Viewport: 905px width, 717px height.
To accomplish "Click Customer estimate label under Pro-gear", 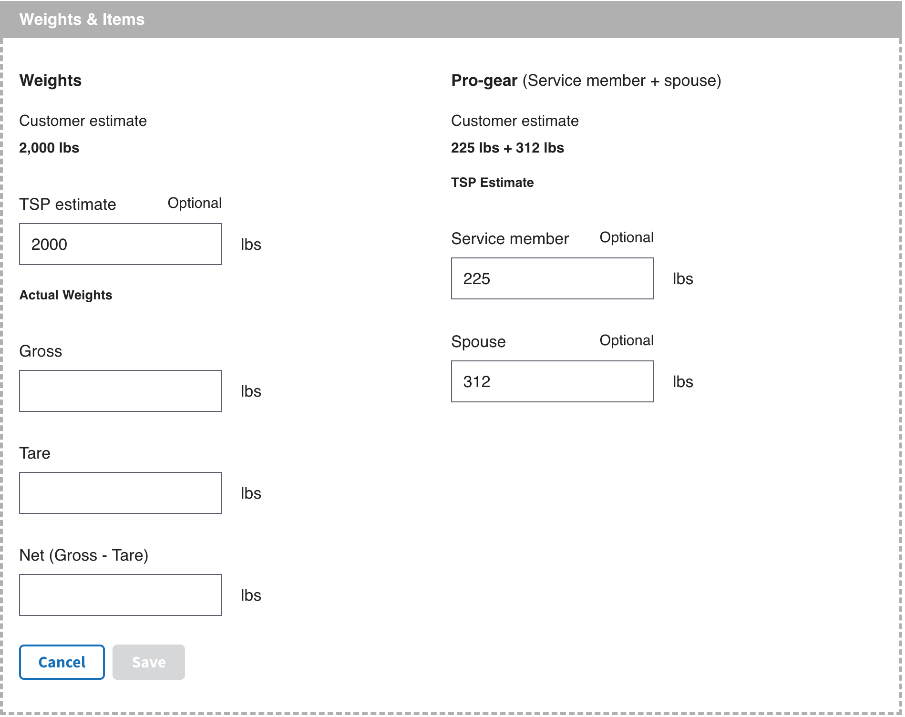I will [x=515, y=121].
